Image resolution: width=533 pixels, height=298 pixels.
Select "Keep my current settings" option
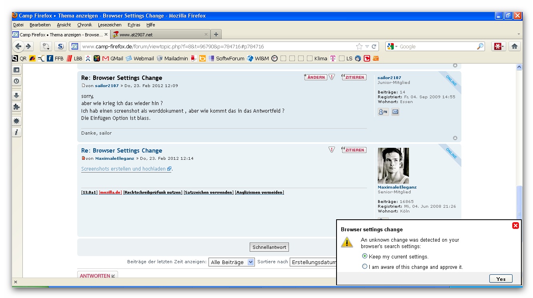pyautogui.click(x=365, y=256)
